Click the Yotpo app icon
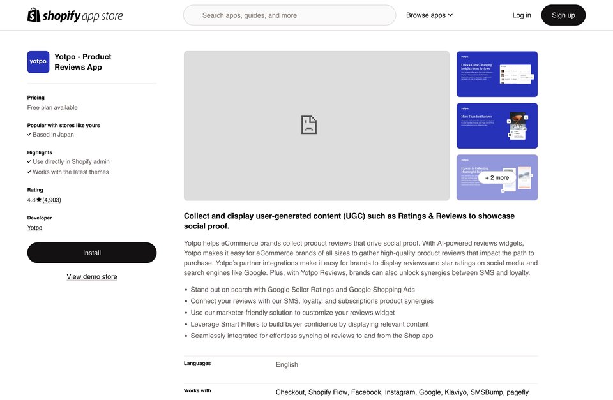This screenshot has height=400, width=613. 38,62
